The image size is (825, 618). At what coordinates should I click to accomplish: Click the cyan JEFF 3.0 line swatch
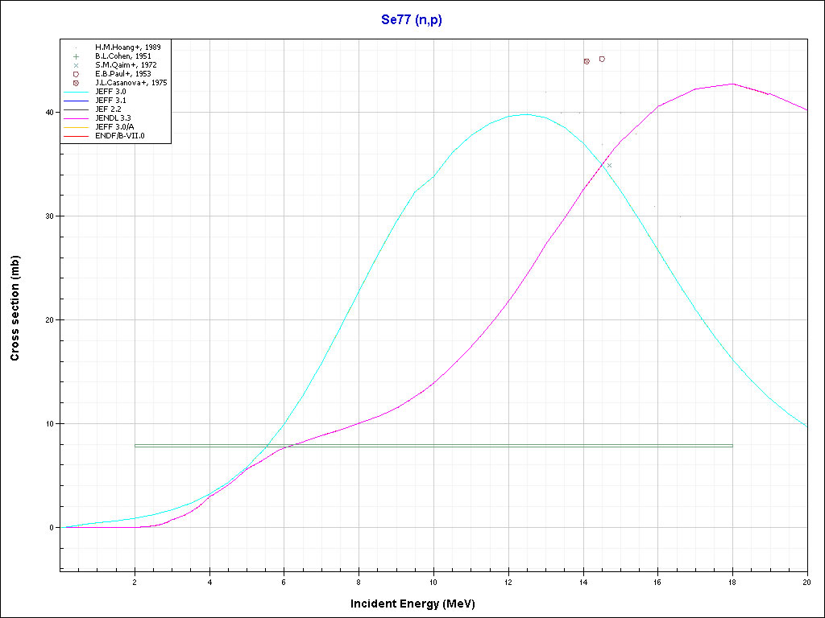click(75, 92)
